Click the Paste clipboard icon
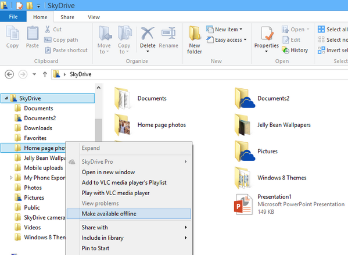This screenshot has height=255, width=348. click(x=33, y=33)
